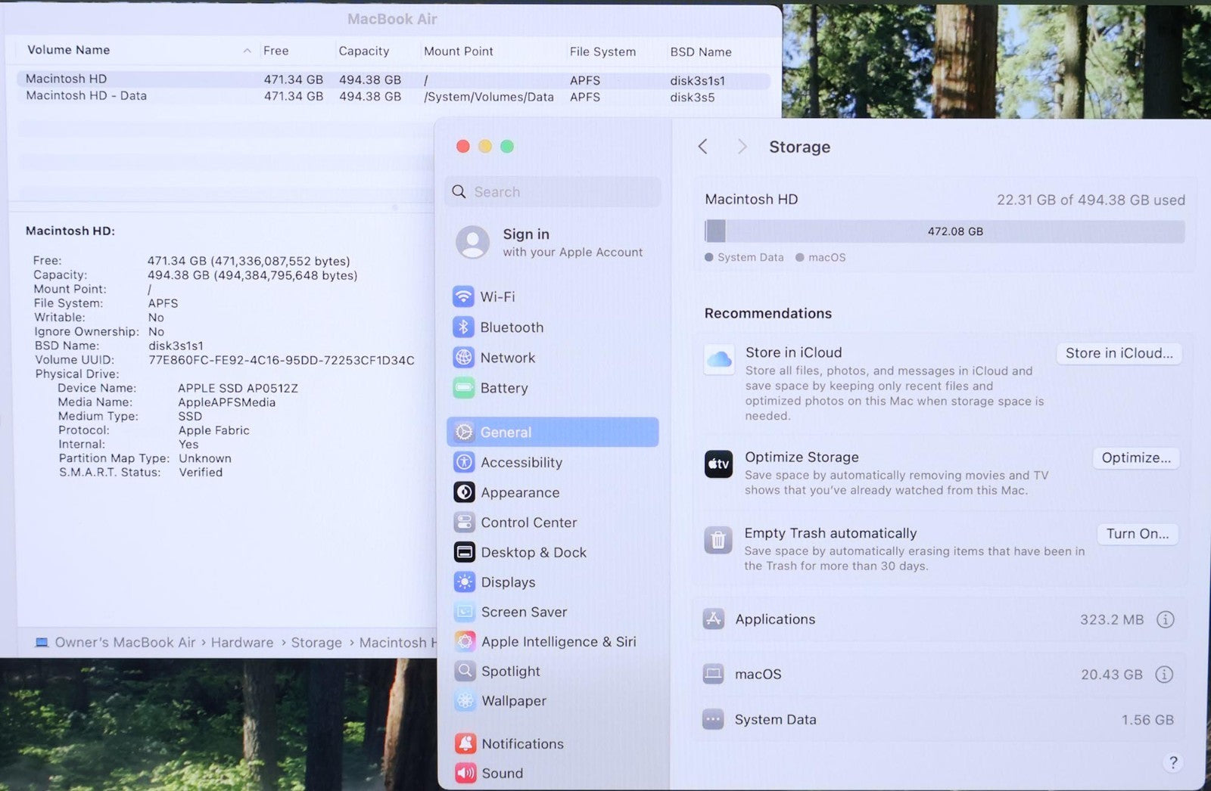
Task: Go back with the left chevron
Action: (702, 147)
